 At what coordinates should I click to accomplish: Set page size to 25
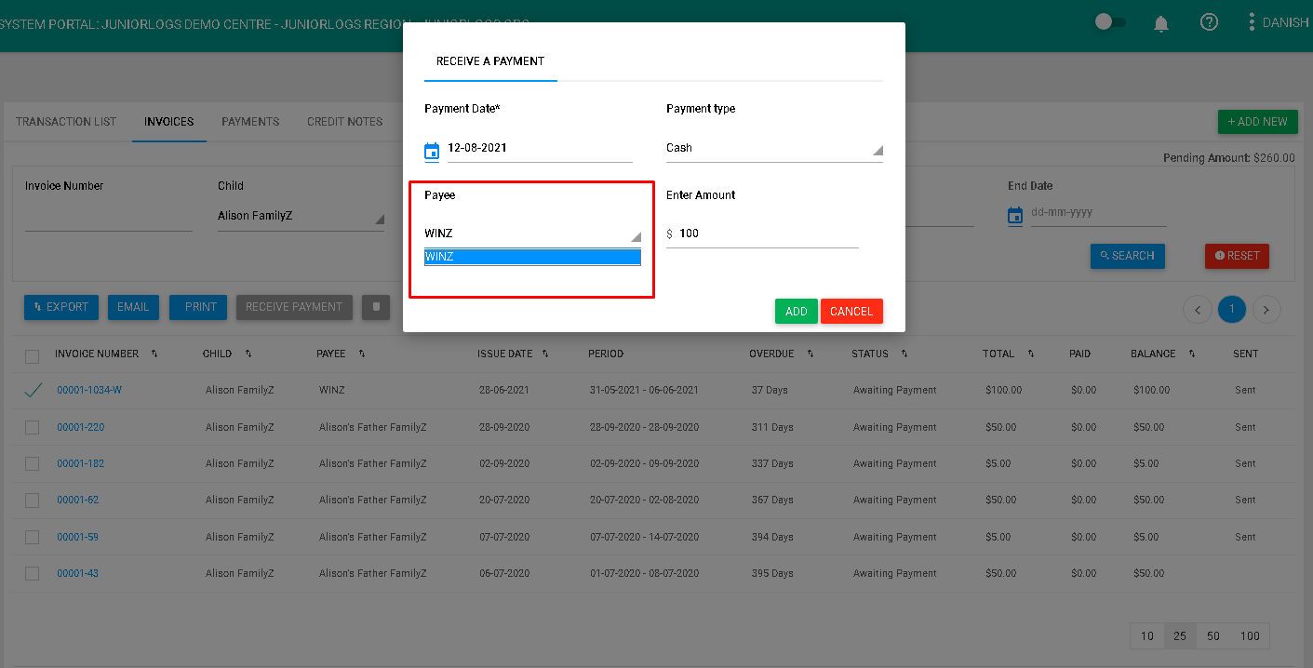(x=1180, y=636)
